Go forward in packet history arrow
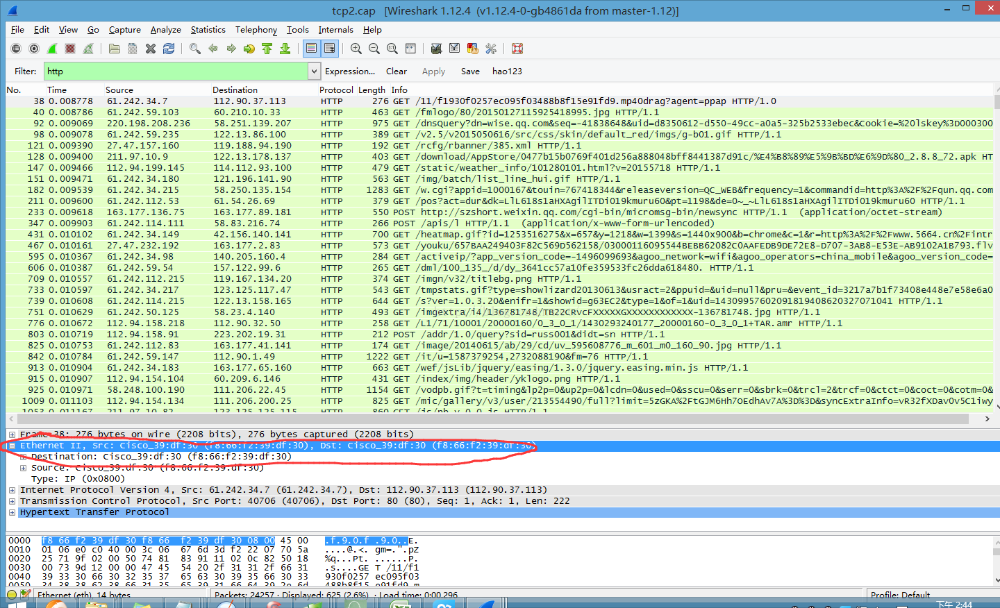Viewport: 1000px width, 608px height. pos(231,49)
